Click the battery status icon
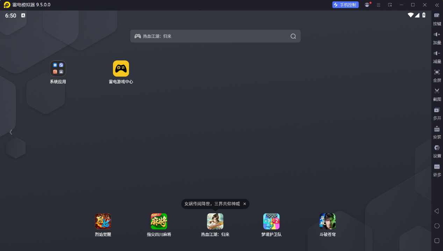 (424, 15)
